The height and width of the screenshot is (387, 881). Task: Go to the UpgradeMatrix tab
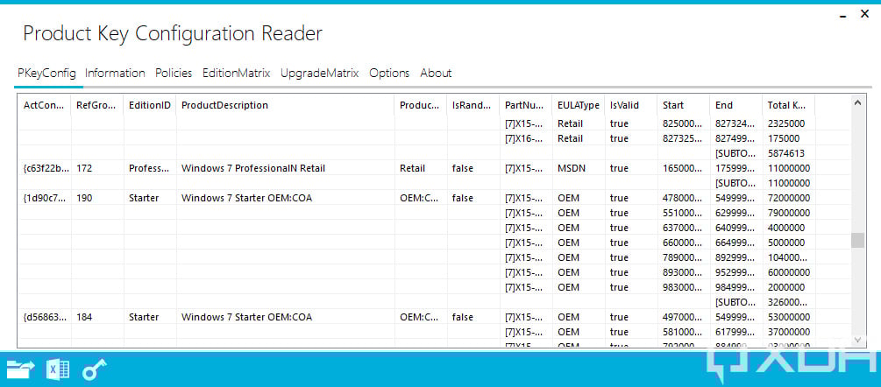320,73
